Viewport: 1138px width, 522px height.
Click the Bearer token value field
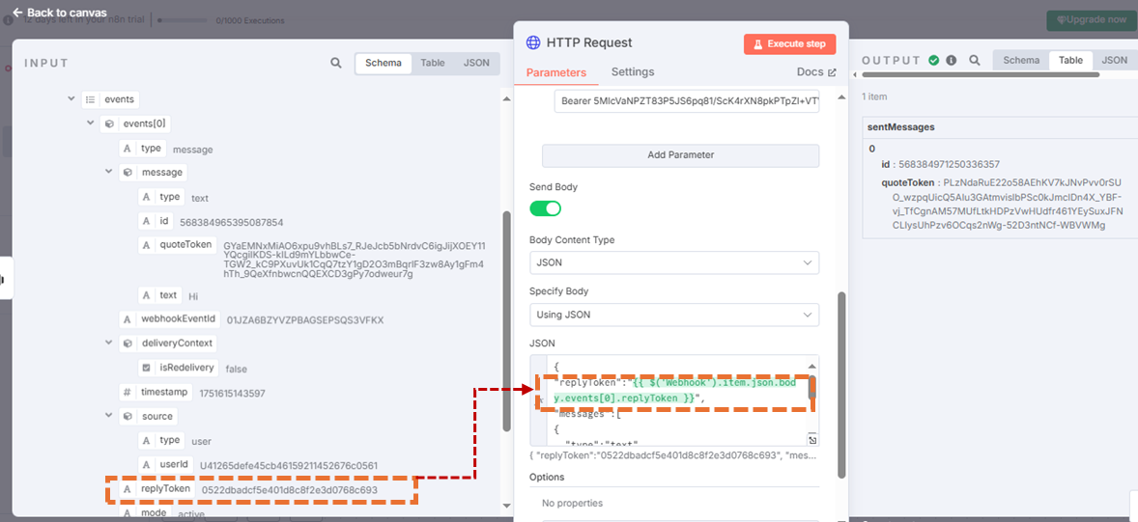(x=686, y=102)
